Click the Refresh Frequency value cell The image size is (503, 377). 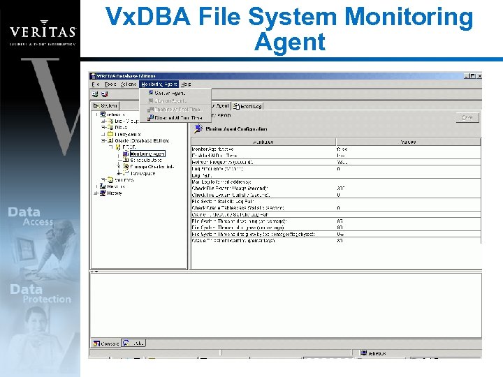(409, 162)
